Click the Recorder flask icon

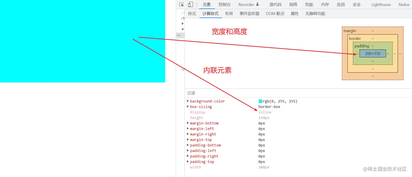click(257, 4)
